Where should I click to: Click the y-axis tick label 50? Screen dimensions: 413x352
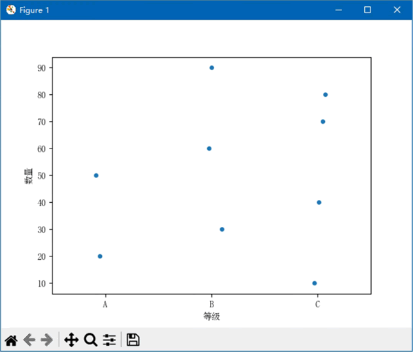pyautogui.click(x=41, y=175)
